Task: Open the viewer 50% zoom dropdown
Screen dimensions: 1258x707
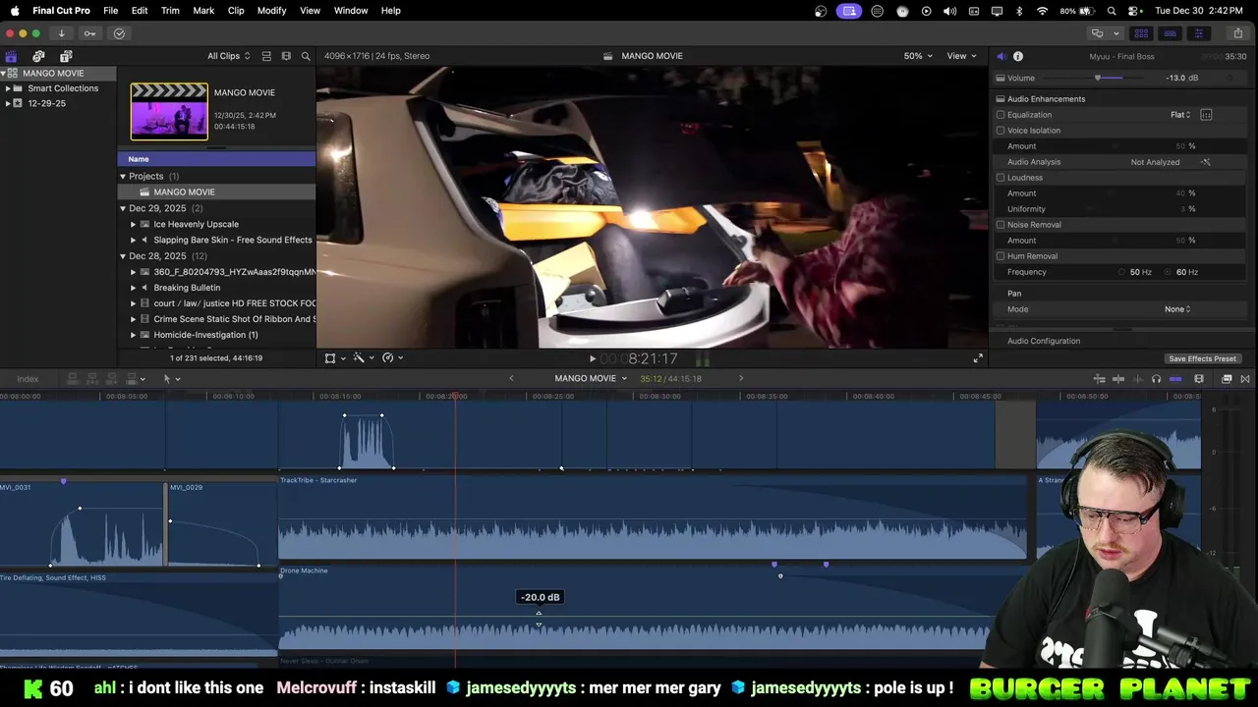Action: (919, 56)
